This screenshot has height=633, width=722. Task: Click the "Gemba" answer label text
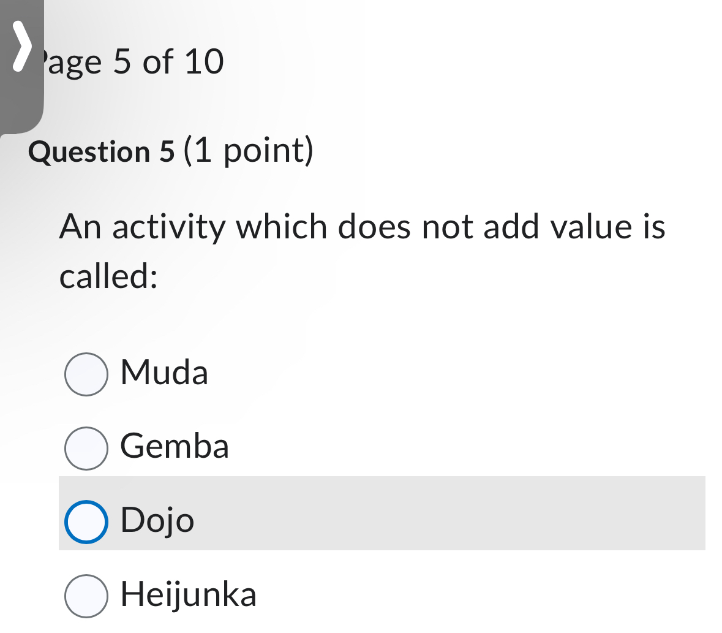[x=175, y=447]
